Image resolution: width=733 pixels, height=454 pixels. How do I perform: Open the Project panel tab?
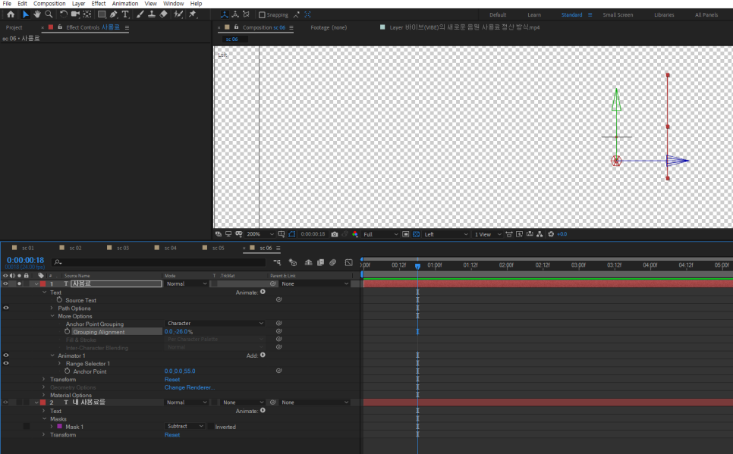[14, 27]
